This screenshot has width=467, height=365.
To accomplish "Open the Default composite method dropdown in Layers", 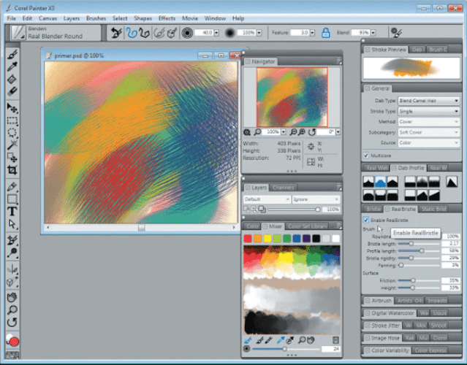I will tap(267, 199).
